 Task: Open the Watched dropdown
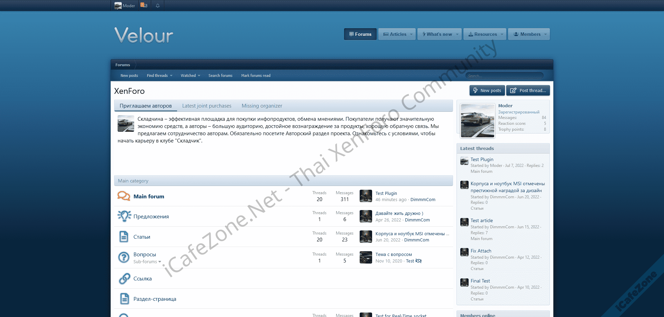[x=190, y=76]
